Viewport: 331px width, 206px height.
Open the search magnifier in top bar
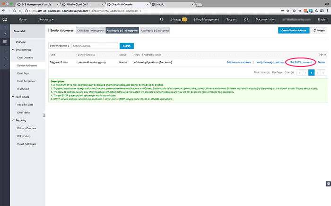click(x=162, y=19)
